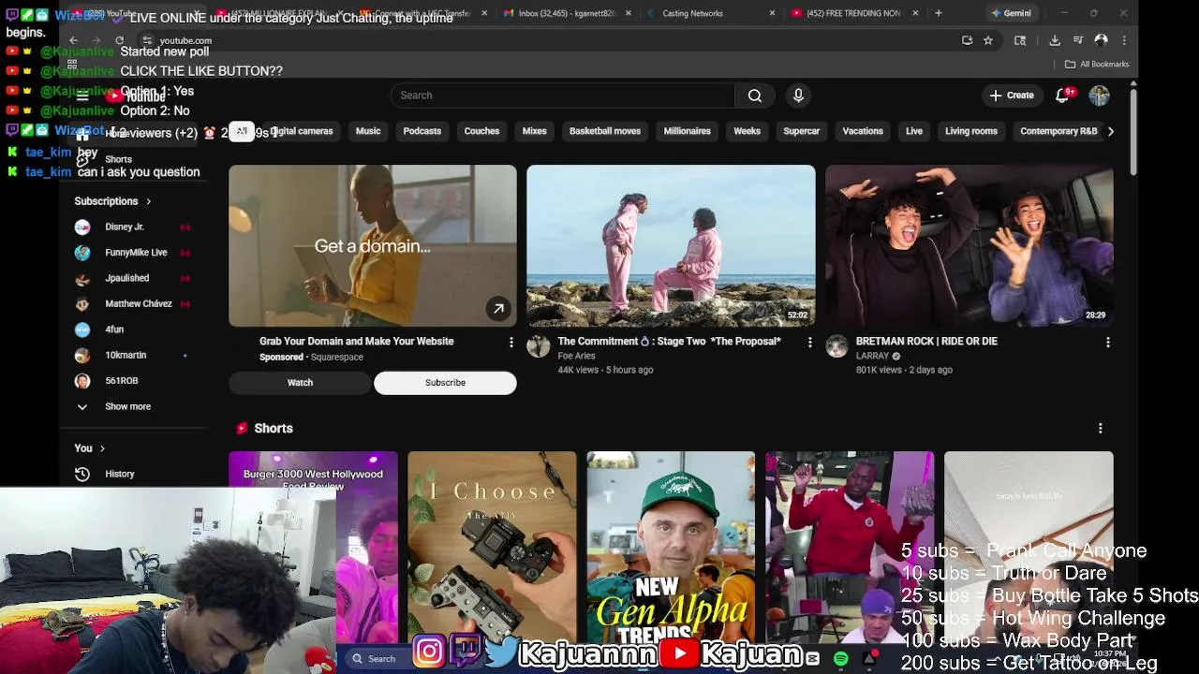Image resolution: width=1199 pixels, height=674 pixels.
Task: Open options for Squarespace sponsored ad
Action: [x=511, y=343]
